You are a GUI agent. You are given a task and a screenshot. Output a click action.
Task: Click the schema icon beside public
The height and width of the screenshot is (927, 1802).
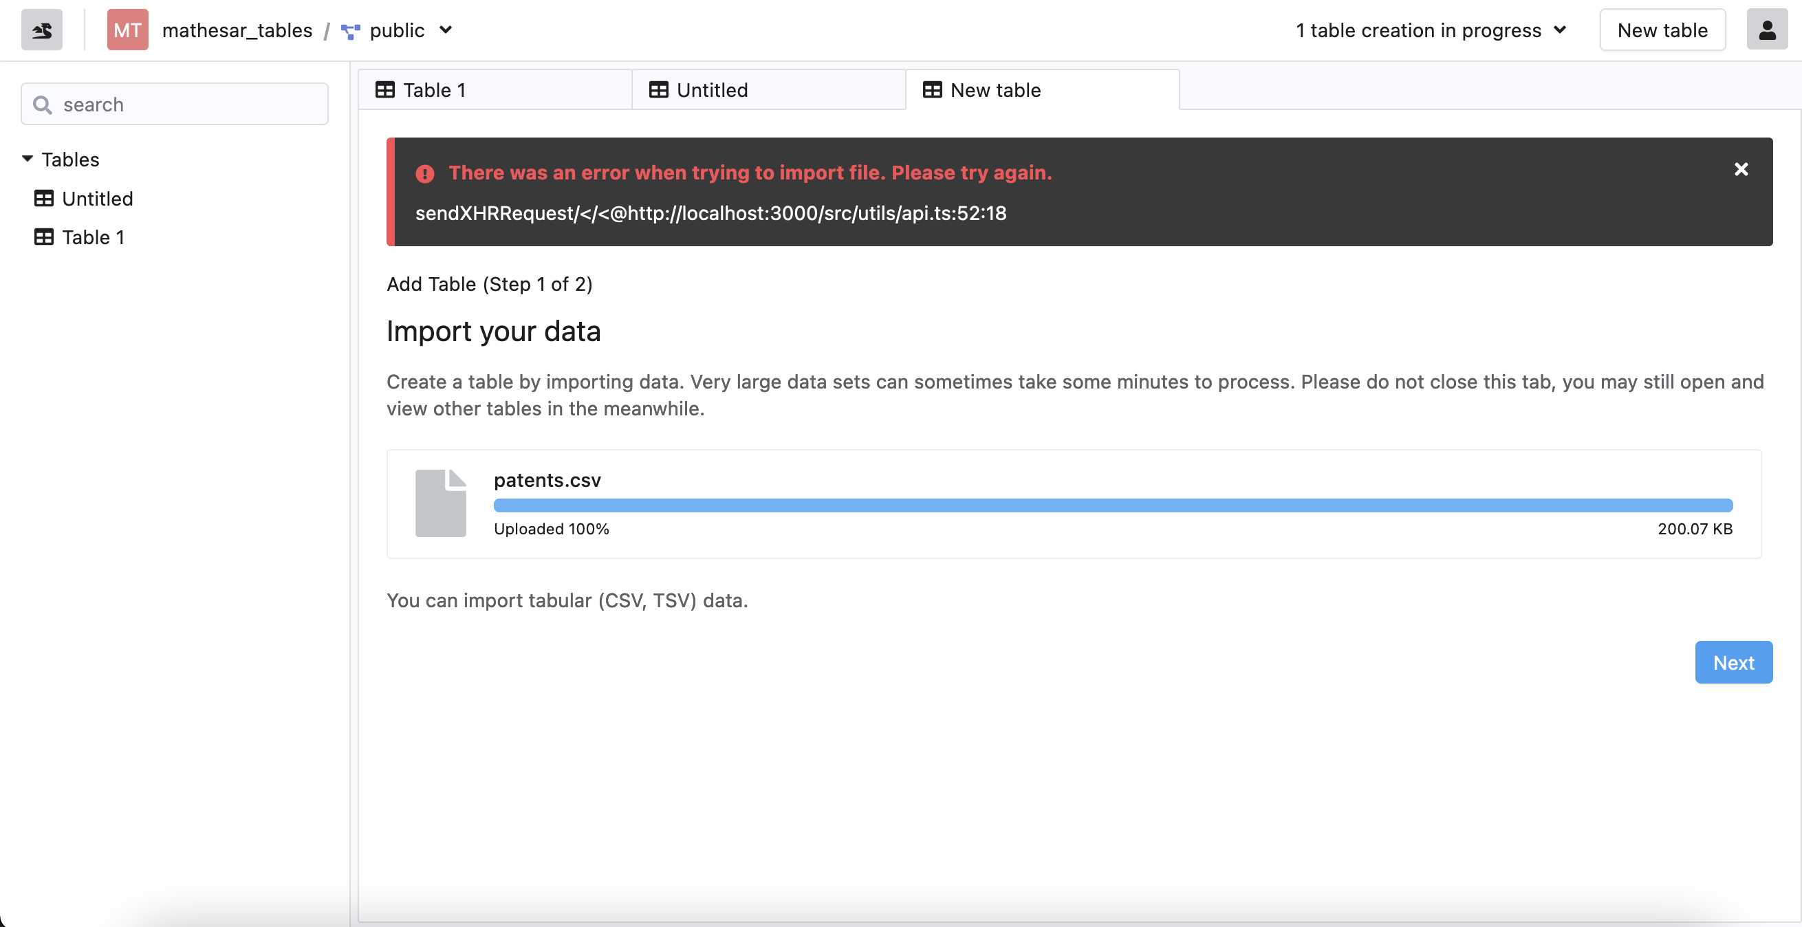point(350,31)
